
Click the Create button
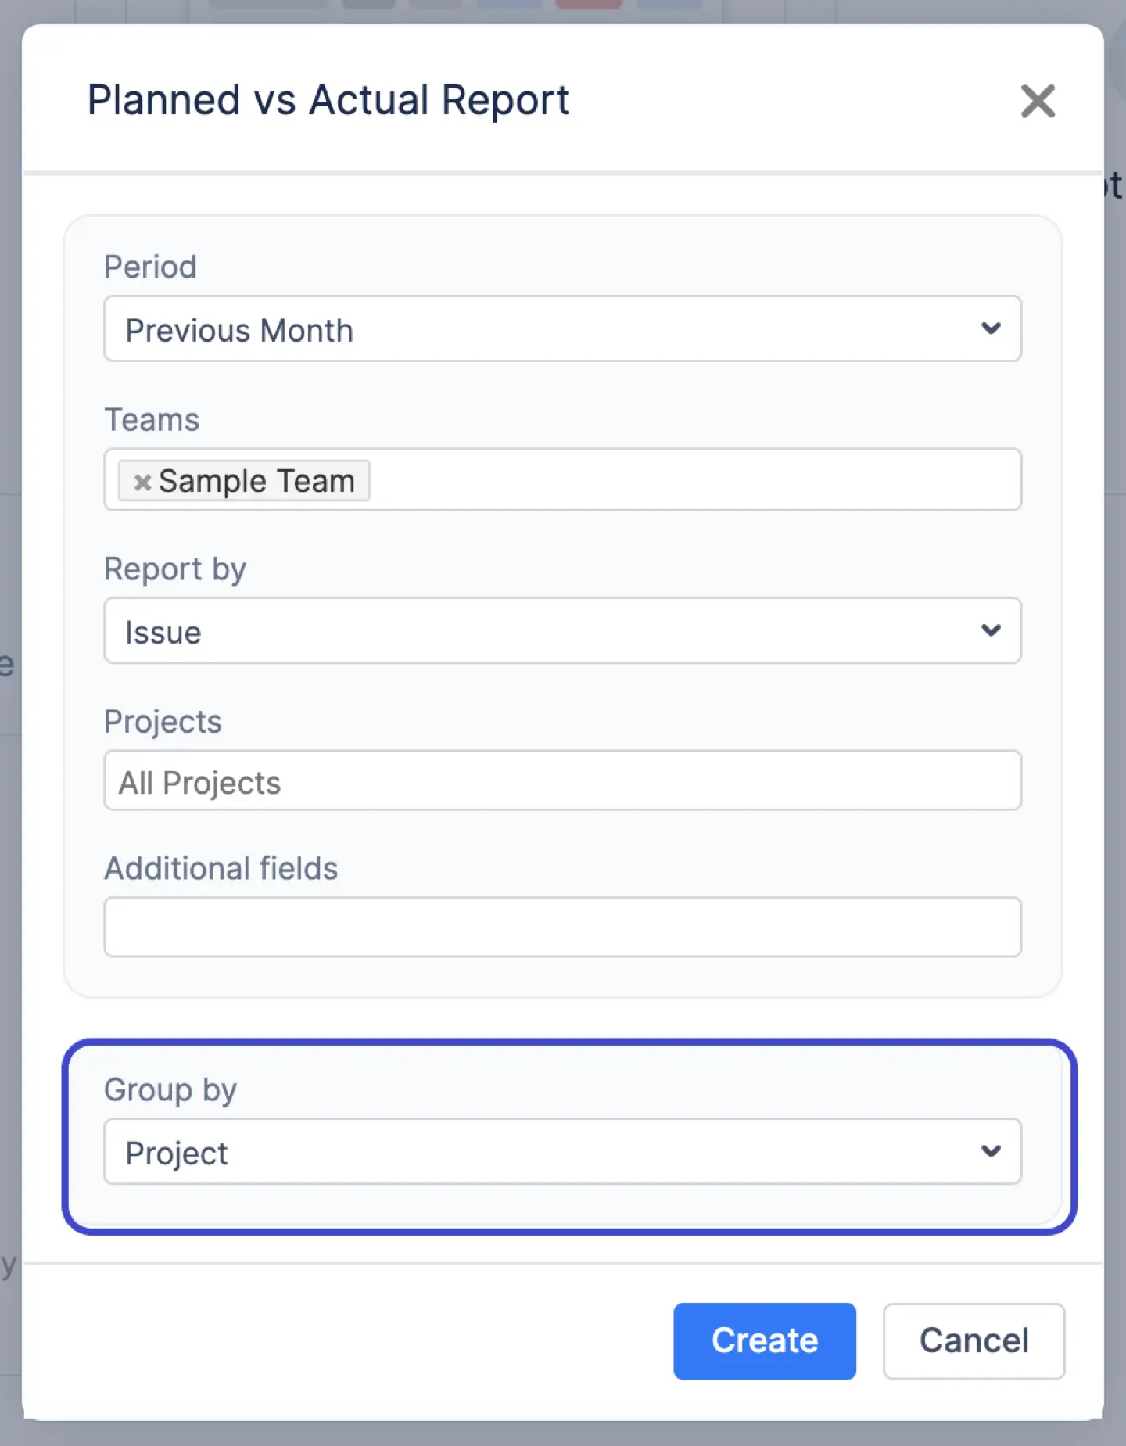click(x=764, y=1340)
